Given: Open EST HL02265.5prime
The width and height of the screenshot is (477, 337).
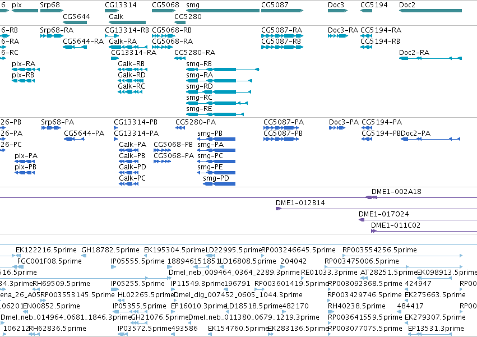Looking at the screenshot, I should point(145,295).
